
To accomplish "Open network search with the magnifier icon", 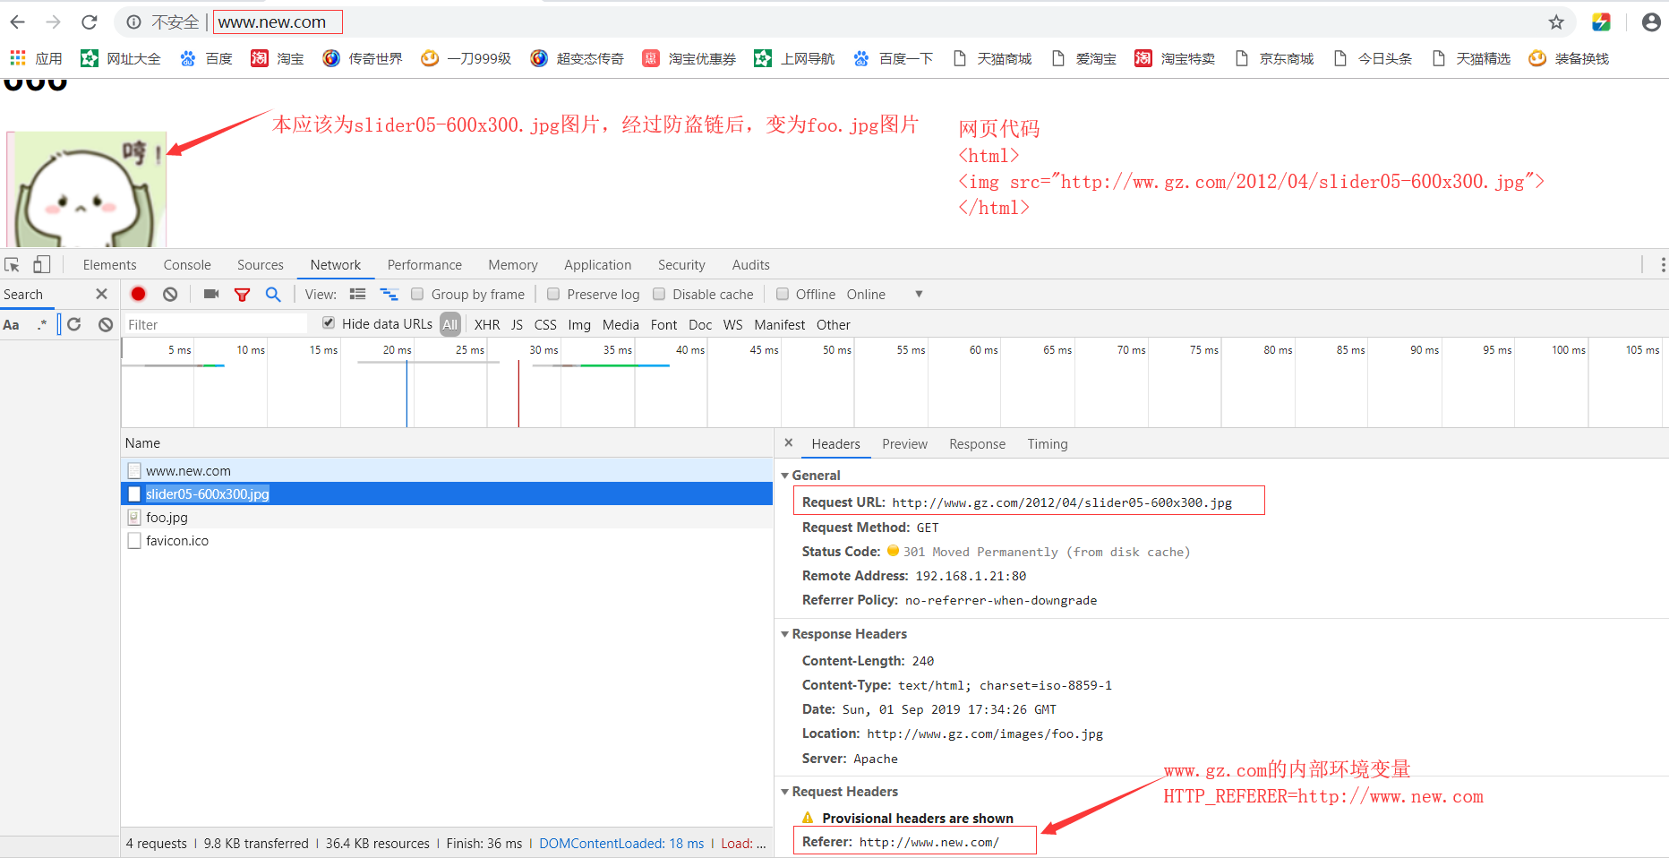I will (273, 294).
